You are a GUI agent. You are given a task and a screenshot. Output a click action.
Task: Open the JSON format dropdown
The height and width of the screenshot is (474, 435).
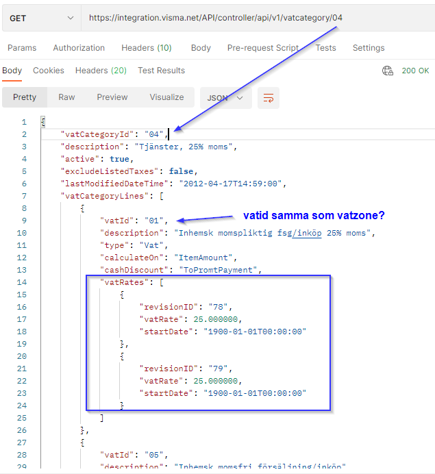point(225,98)
